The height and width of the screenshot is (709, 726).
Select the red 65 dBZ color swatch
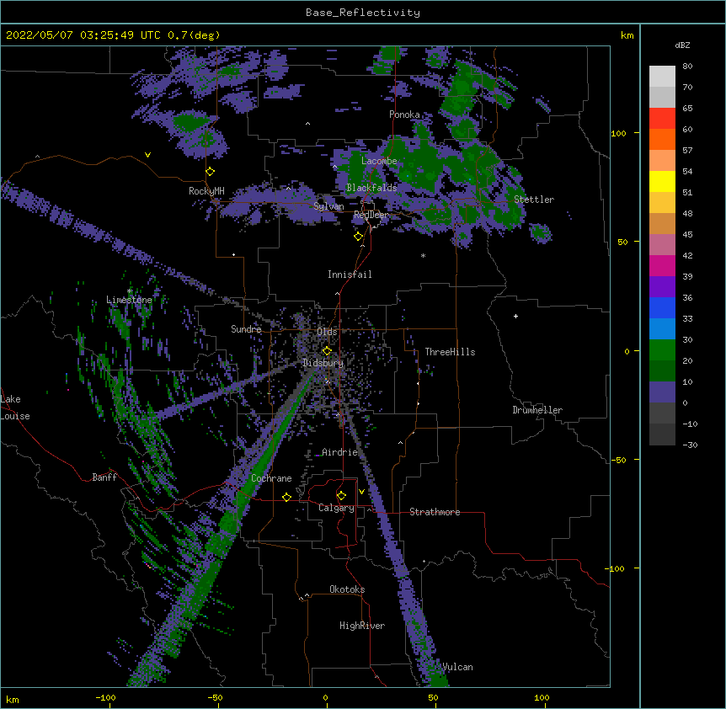(662, 118)
